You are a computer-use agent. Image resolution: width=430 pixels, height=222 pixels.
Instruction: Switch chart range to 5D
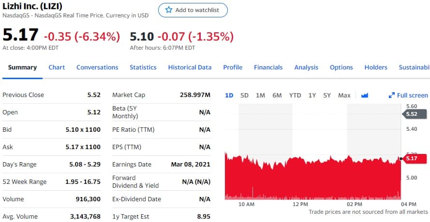pos(244,96)
